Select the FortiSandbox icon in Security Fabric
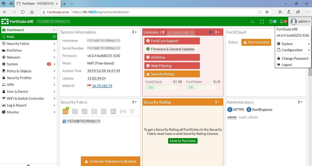This screenshot has width=312, height=166. point(85,111)
